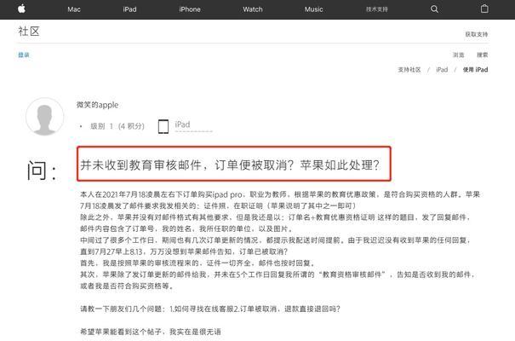Click the 浏览 link
Image resolution: width=515 pixels, height=341 pixels.
[x=459, y=55]
